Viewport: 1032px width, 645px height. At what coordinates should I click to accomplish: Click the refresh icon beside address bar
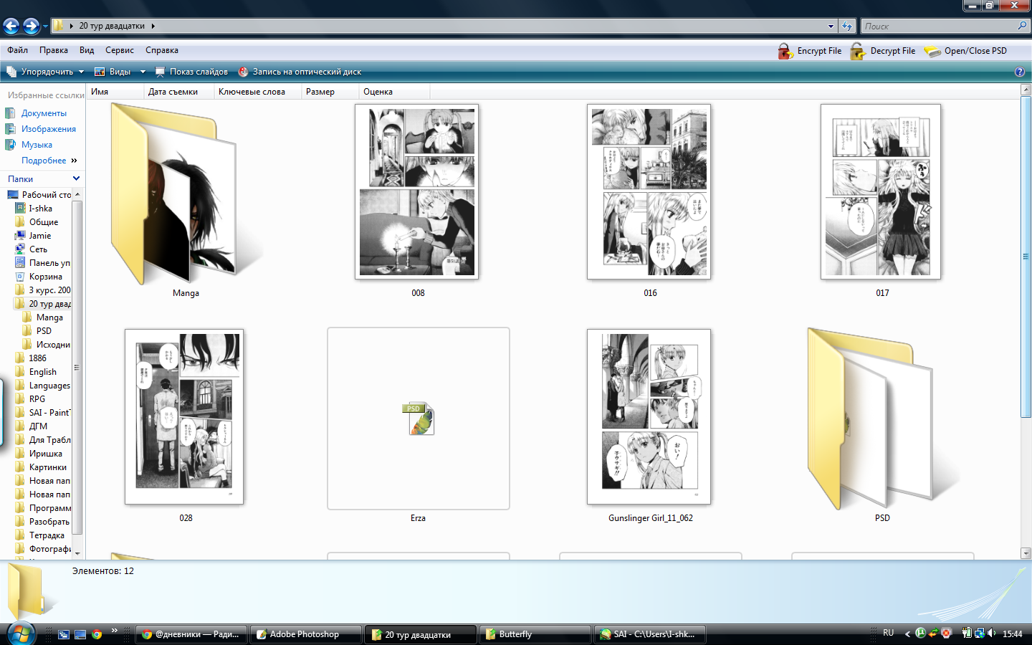tap(847, 26)
